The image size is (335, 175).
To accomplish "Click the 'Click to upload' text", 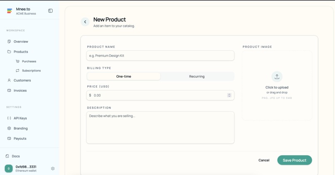I will (x=277, y=87).
